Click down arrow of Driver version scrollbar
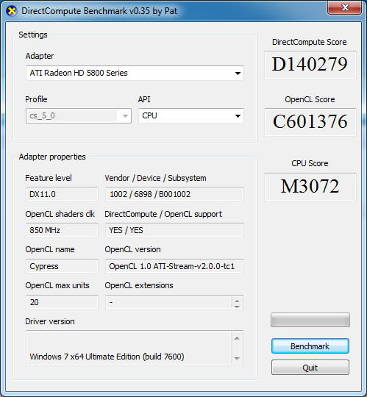The width and height of the screenshot is (367, 397). [x=237, y=358]
